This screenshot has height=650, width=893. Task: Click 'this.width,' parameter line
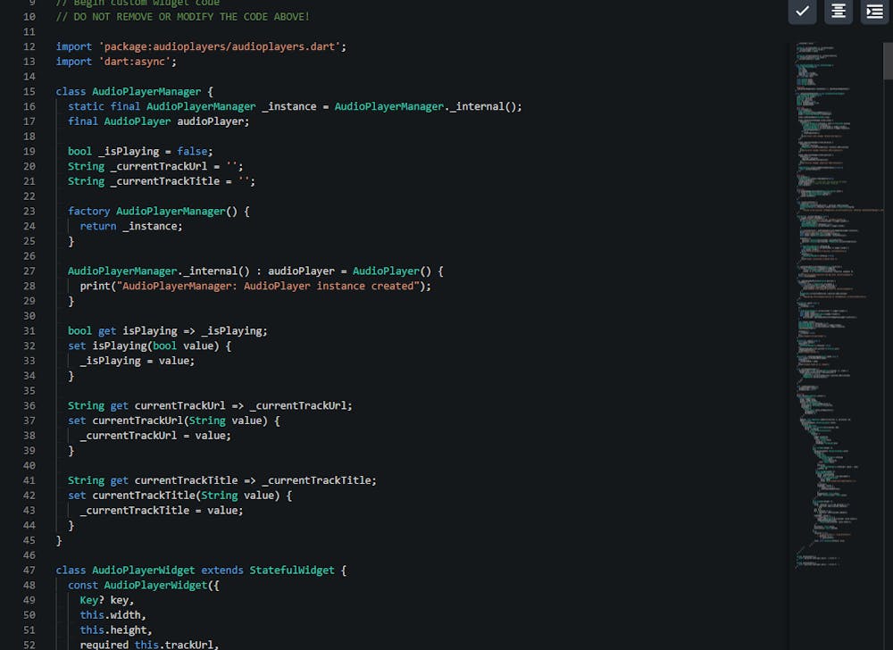pyautogui.click(x=113, y=615)
